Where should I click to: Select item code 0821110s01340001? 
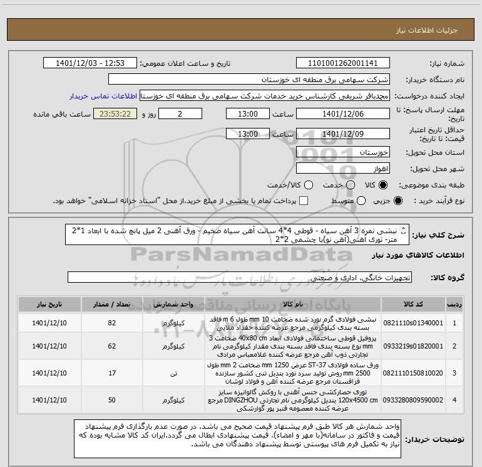click(x=413, y=323)
